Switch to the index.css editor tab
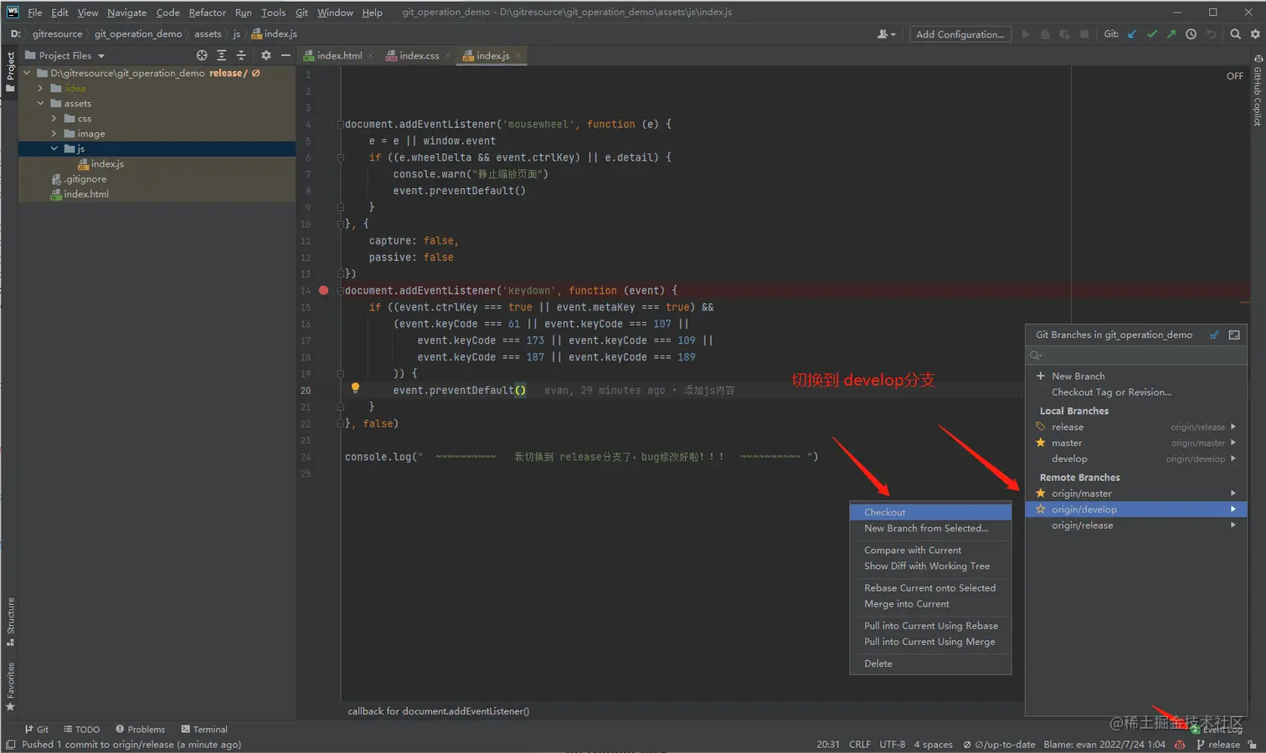 [419, 56]
